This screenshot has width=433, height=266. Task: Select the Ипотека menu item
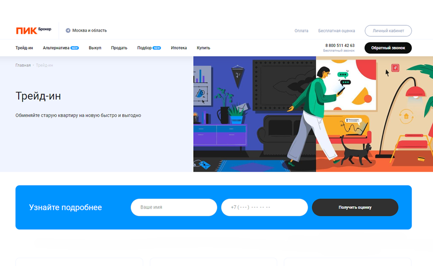tap(179, 48)
